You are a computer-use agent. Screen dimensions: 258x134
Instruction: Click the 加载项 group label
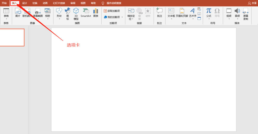pos(113,23)
